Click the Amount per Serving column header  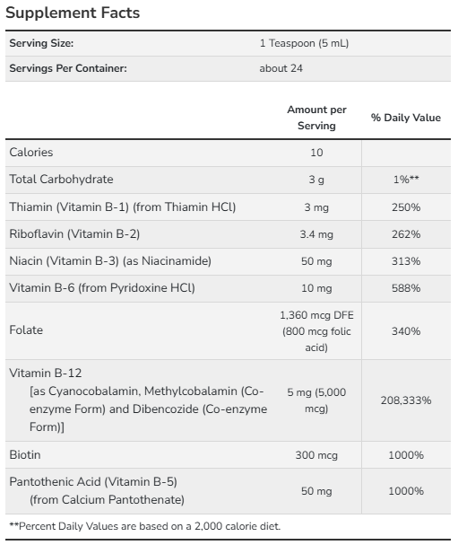tap(316, 118)
